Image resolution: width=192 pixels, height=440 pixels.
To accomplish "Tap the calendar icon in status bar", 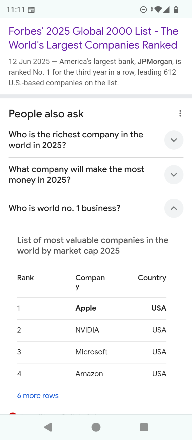I will pyautogui.click(x=31, y=10).
